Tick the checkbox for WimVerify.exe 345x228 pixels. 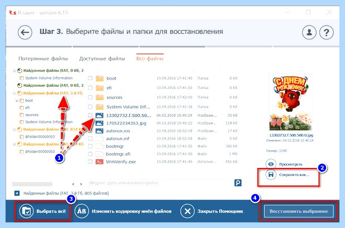90,161
